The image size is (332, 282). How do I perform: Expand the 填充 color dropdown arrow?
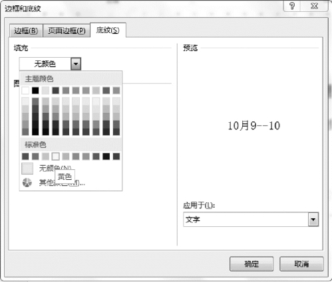(76, 64)
